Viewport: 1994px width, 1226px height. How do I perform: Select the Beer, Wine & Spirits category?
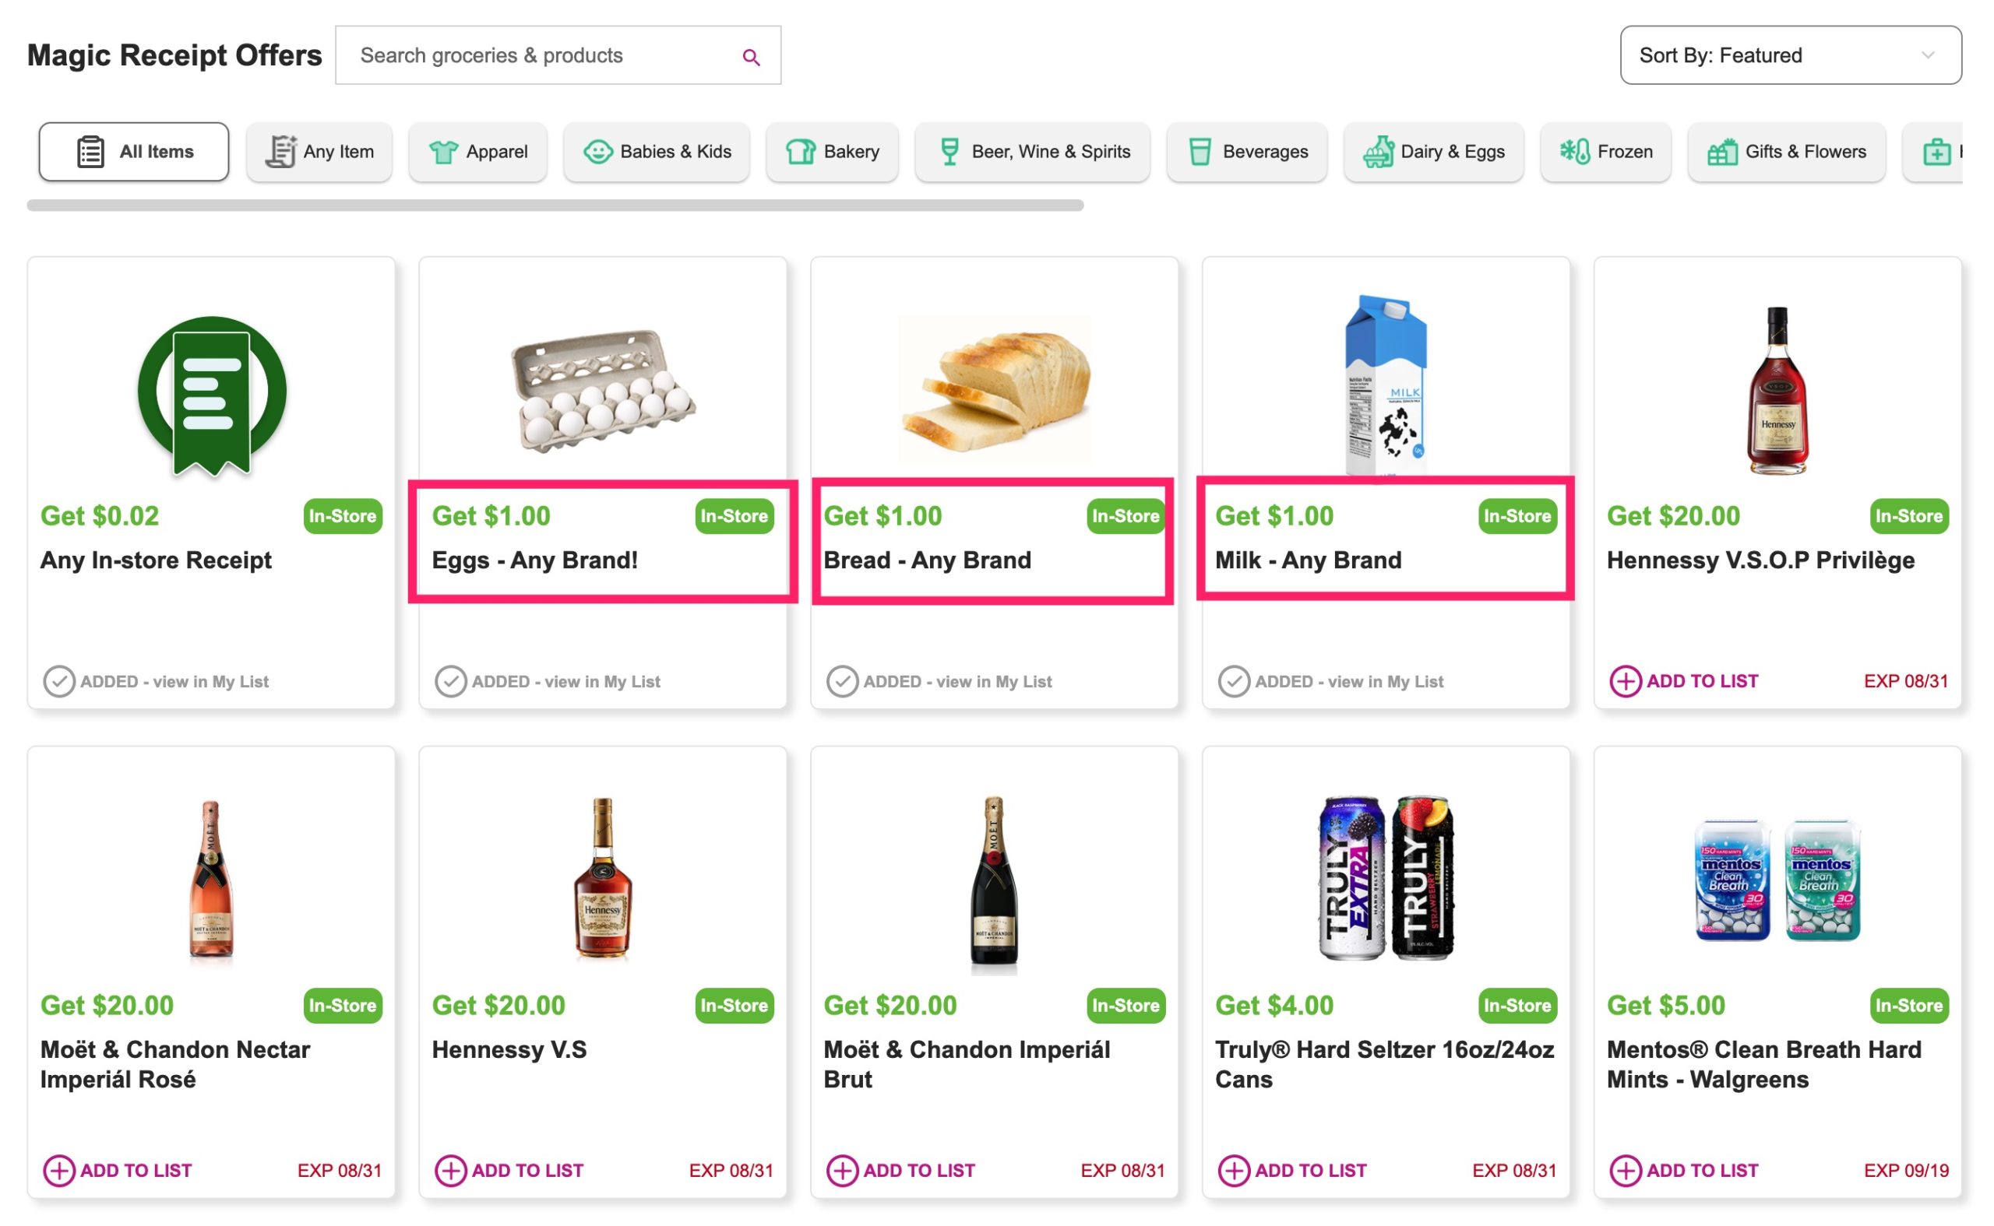pyautogui.click(x=1032, y=152)
